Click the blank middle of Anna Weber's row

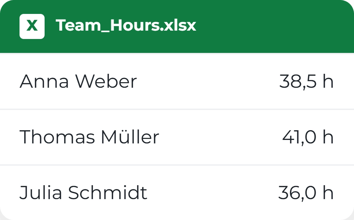coord(208,81)
